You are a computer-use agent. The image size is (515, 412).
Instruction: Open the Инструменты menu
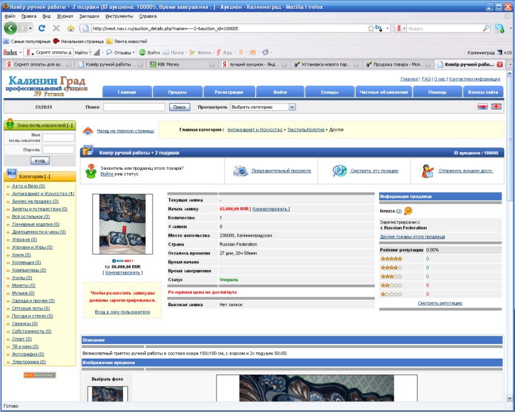pos(119,16)
